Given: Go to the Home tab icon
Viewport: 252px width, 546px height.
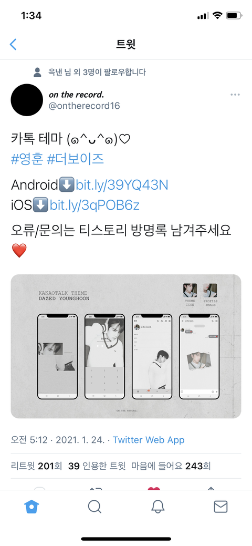Looking at the screenshot, I should 31,507.
